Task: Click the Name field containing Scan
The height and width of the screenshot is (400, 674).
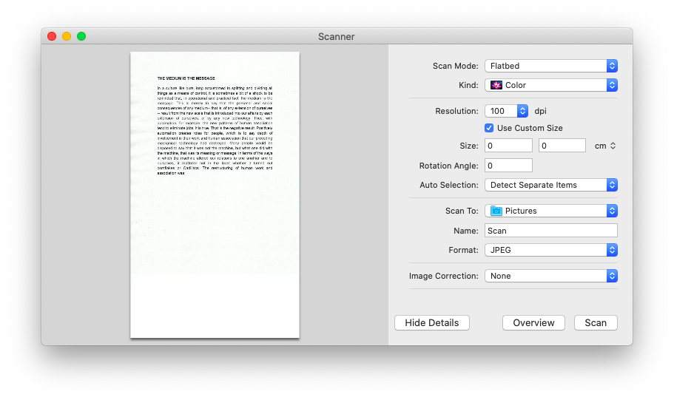Action: pyautogui.click(x=551, y=231)
